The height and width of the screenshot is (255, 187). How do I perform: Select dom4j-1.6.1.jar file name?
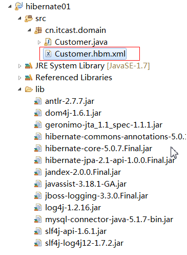click(73, 113)
